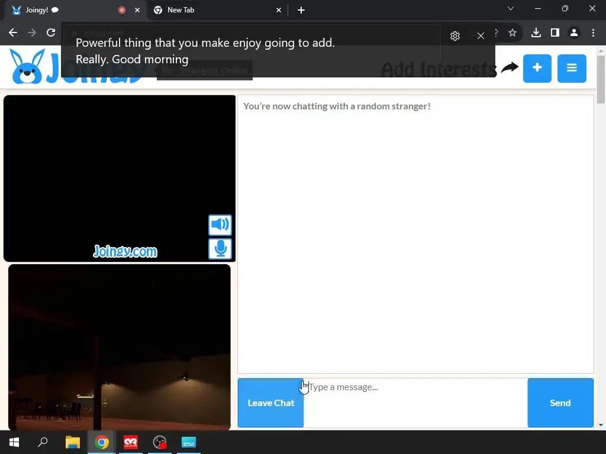The width and height of the screenshot is (606, 454).
Task: Click the browser back arrow
Action: click(x=13, y=33)
